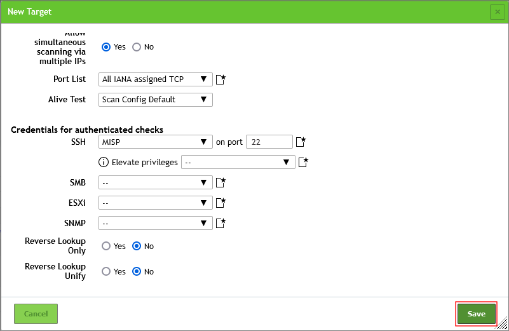Select No for simultaneous scanning via multiple IPs
This screenshot has width=509, height=331.
(137, 47)
